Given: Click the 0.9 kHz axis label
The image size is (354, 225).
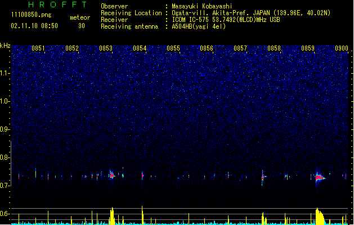Looking at the screenshot, I should tap(5, 129).
